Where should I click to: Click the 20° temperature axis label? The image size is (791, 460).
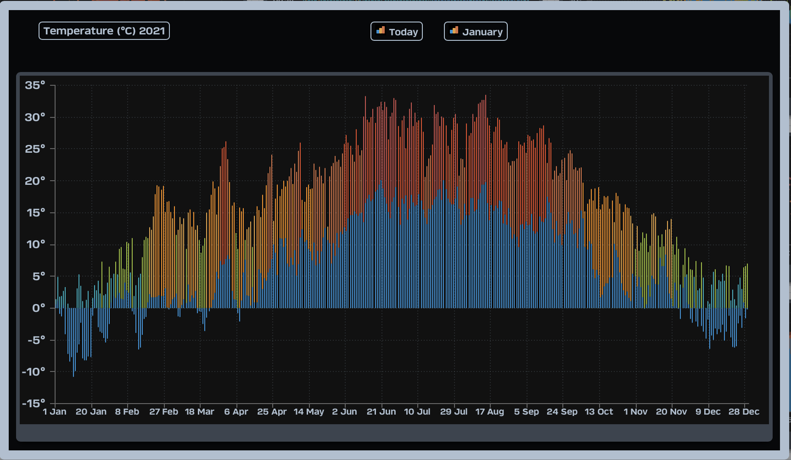click(x=35, y=181)
